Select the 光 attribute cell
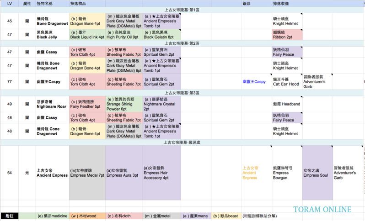The width and height of the screenshot is (365, 221). coord(27,173)
